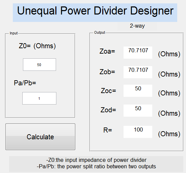Click the Z0 input impedance help text
The width and height of the screenshot is (186, 173).
tap(96, 160)
